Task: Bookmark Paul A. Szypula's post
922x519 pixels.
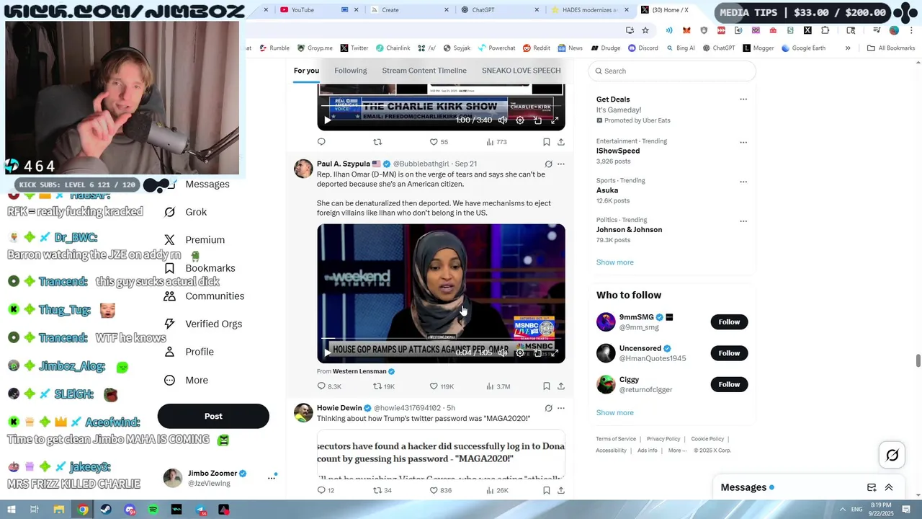Action: tap(547, 386)
